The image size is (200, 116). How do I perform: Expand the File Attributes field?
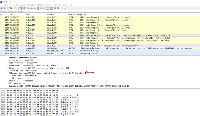tap(7, 63)
